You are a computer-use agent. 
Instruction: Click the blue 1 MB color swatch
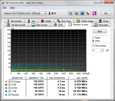tap(6, 91)
